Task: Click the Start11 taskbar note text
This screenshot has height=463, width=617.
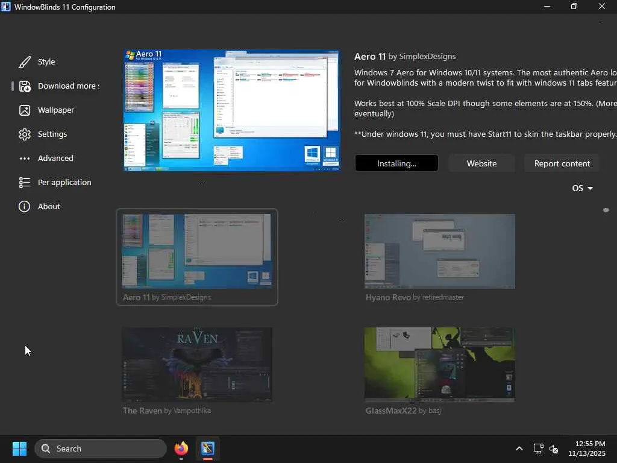Action: (486, 134)
